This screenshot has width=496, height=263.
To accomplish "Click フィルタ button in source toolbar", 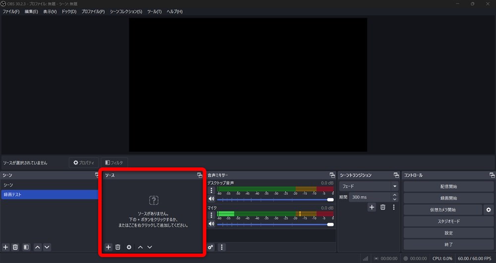I will pos(114,162).
